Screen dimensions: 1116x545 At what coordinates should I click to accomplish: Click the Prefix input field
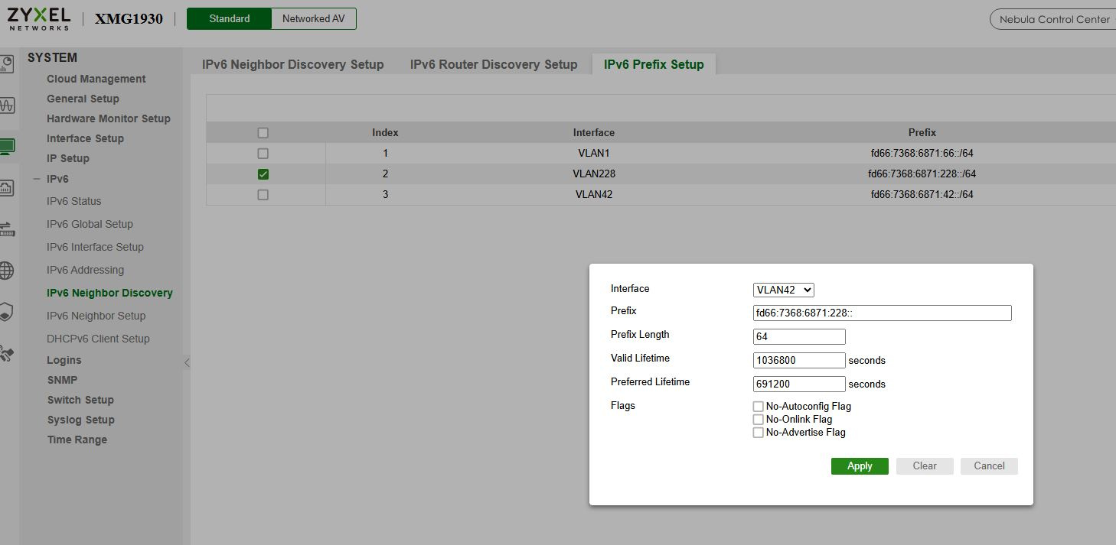point(882,313)
